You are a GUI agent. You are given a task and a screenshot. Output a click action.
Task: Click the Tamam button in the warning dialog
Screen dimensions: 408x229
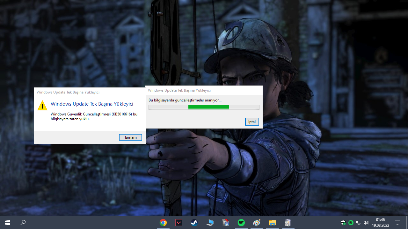[x=130, y=137]
